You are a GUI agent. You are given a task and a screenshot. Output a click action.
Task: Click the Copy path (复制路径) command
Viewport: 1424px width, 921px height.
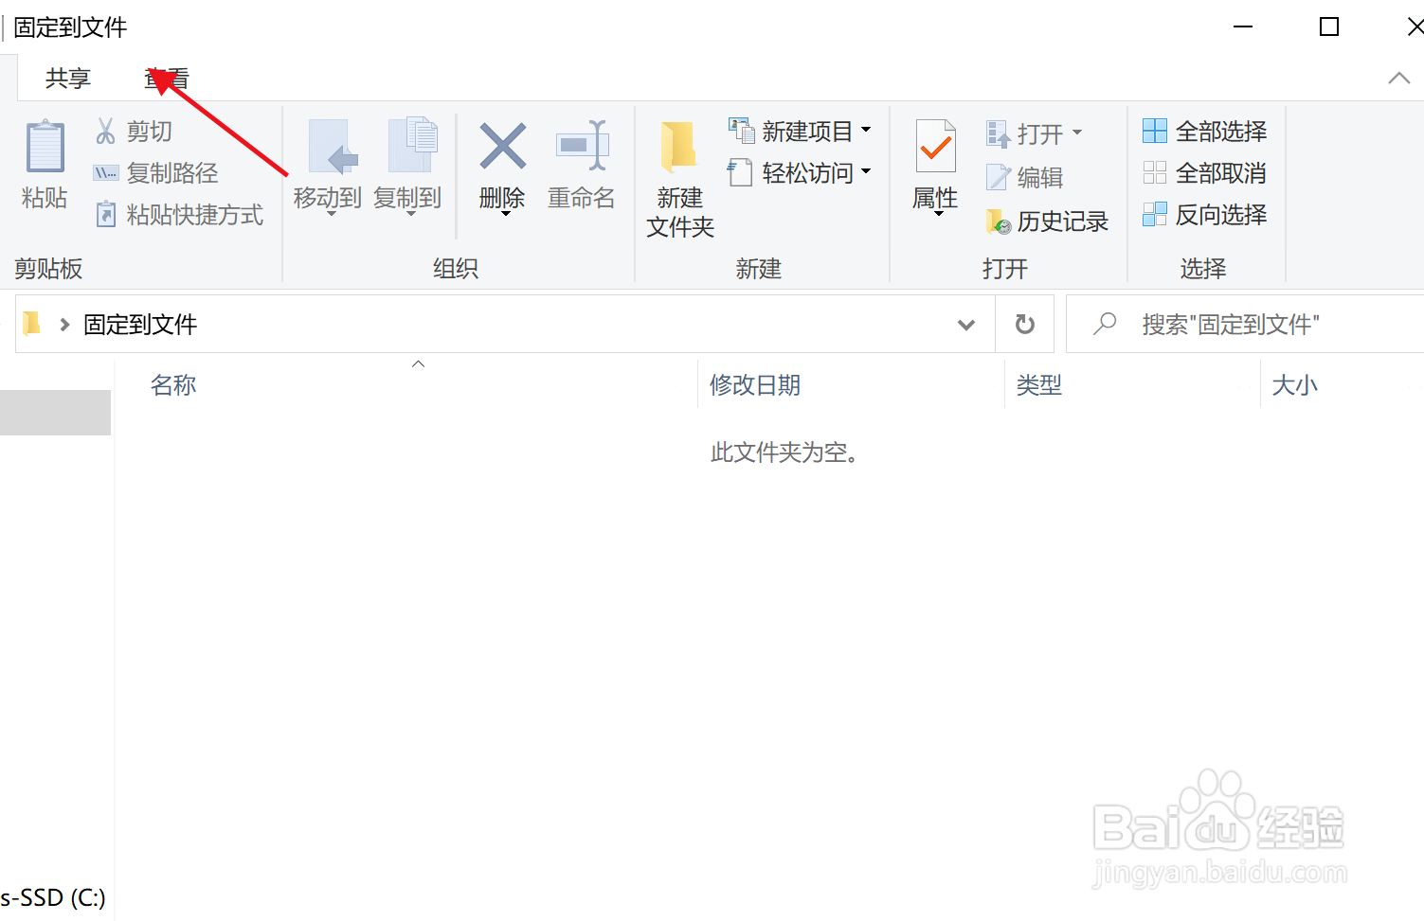pyautogui.click(x=156, y=173)
